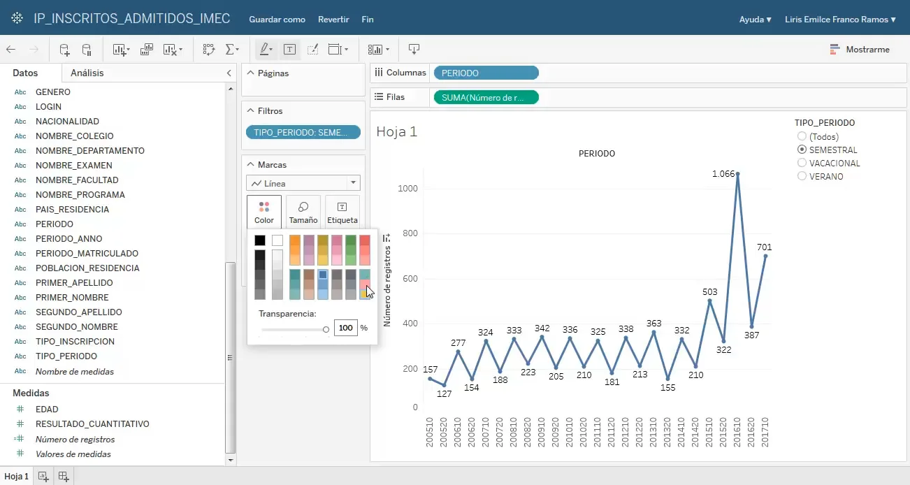Click Fin in the header
Screen dimensions: 910x485
[x=368, y=20]
